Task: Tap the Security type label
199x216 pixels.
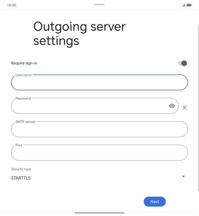Action: pos(21,169)
